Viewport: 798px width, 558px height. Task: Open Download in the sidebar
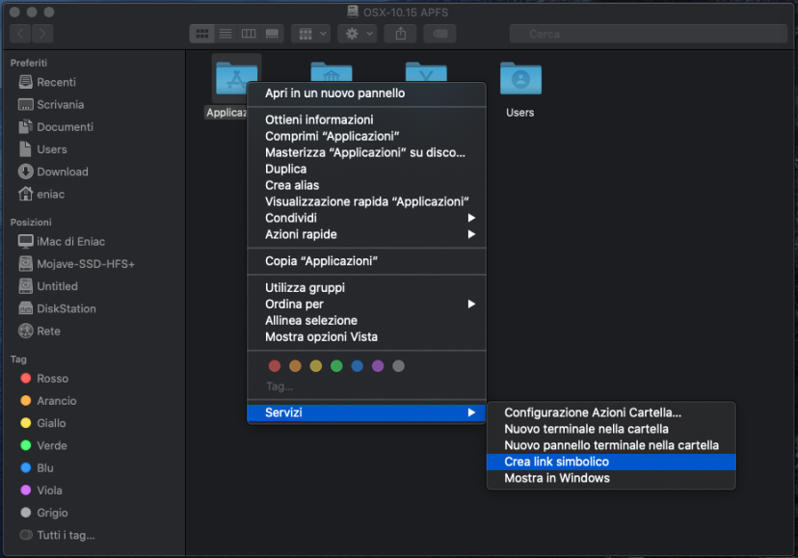point(53,172)
